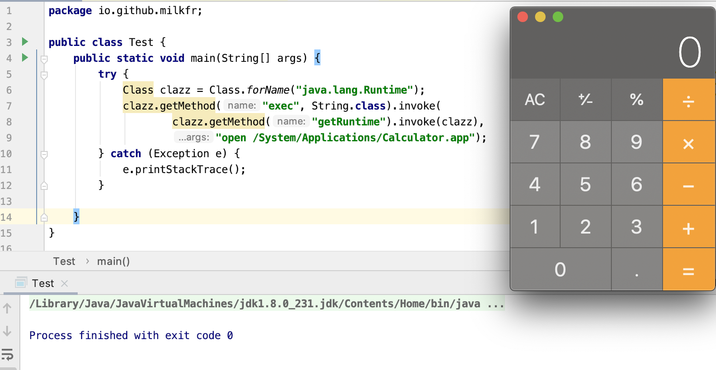Click plus key in Calculator
The width and height of the screenshot is (716, 370).
pos(689,227)
